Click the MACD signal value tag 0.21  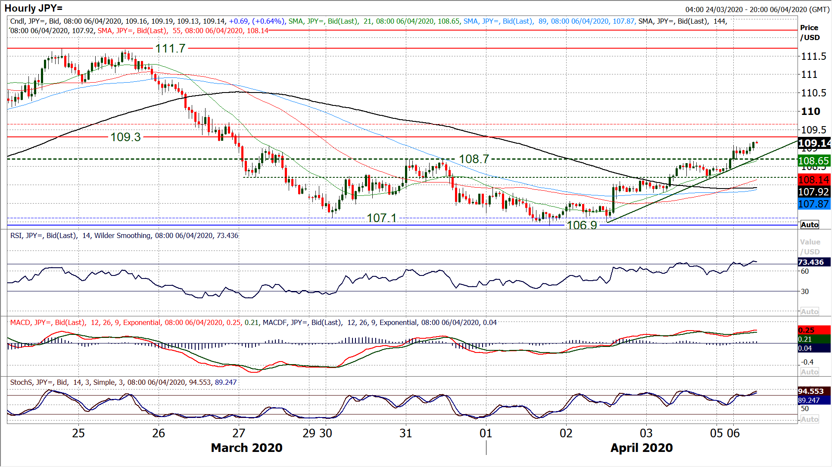813,339
